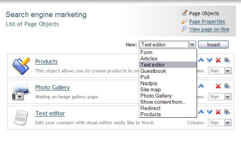Delete the Photo Gallery object

click(218, 86)
